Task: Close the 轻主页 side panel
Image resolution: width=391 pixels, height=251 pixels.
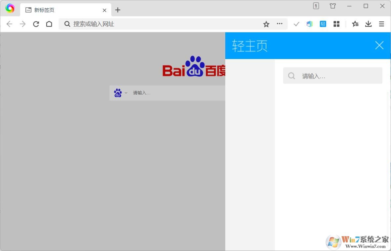Action: point(379,45)
